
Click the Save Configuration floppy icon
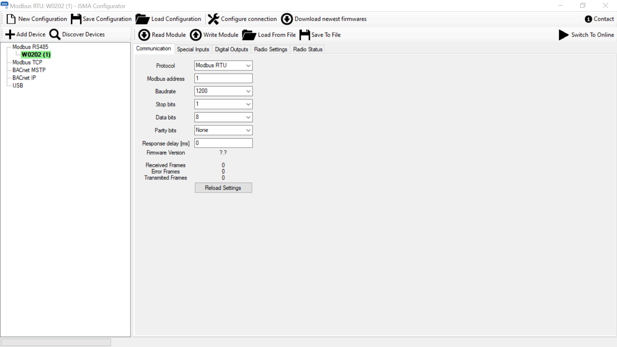click(76, 19)
